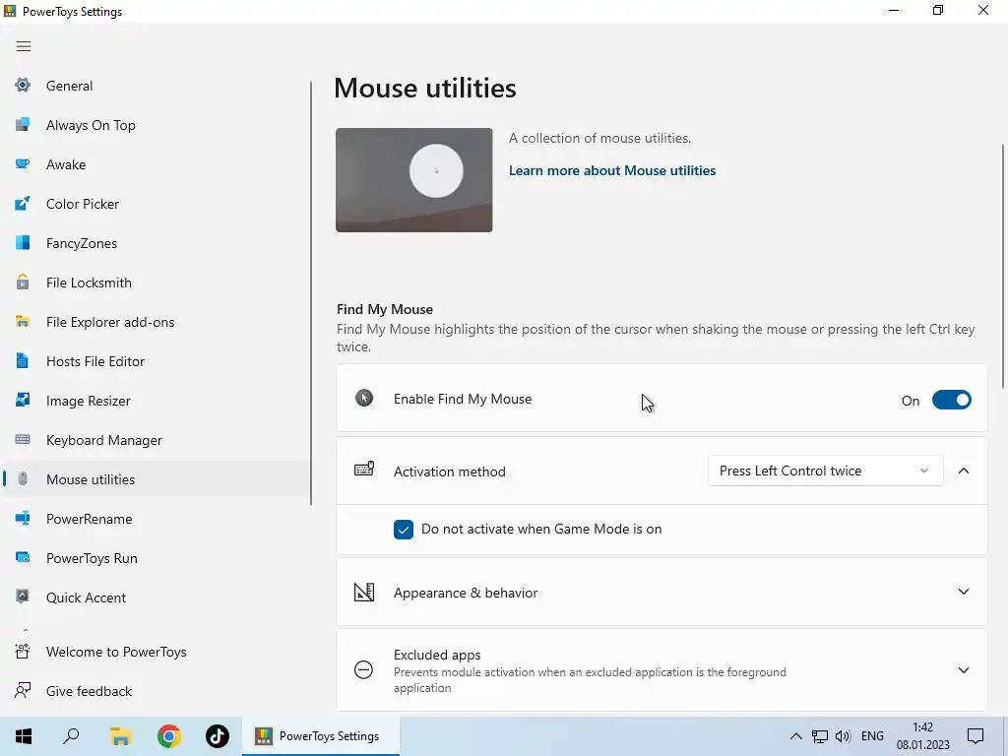Collapse the Activation method section
1008x756 pixels.
[963, 471]
